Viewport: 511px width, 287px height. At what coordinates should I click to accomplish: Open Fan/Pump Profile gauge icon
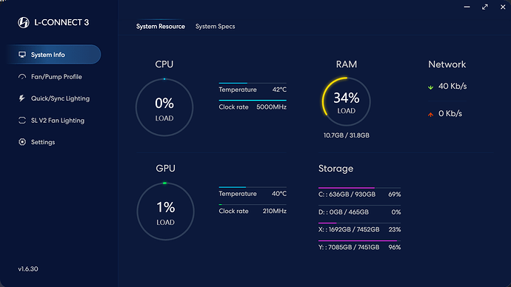tap(22, 77)
